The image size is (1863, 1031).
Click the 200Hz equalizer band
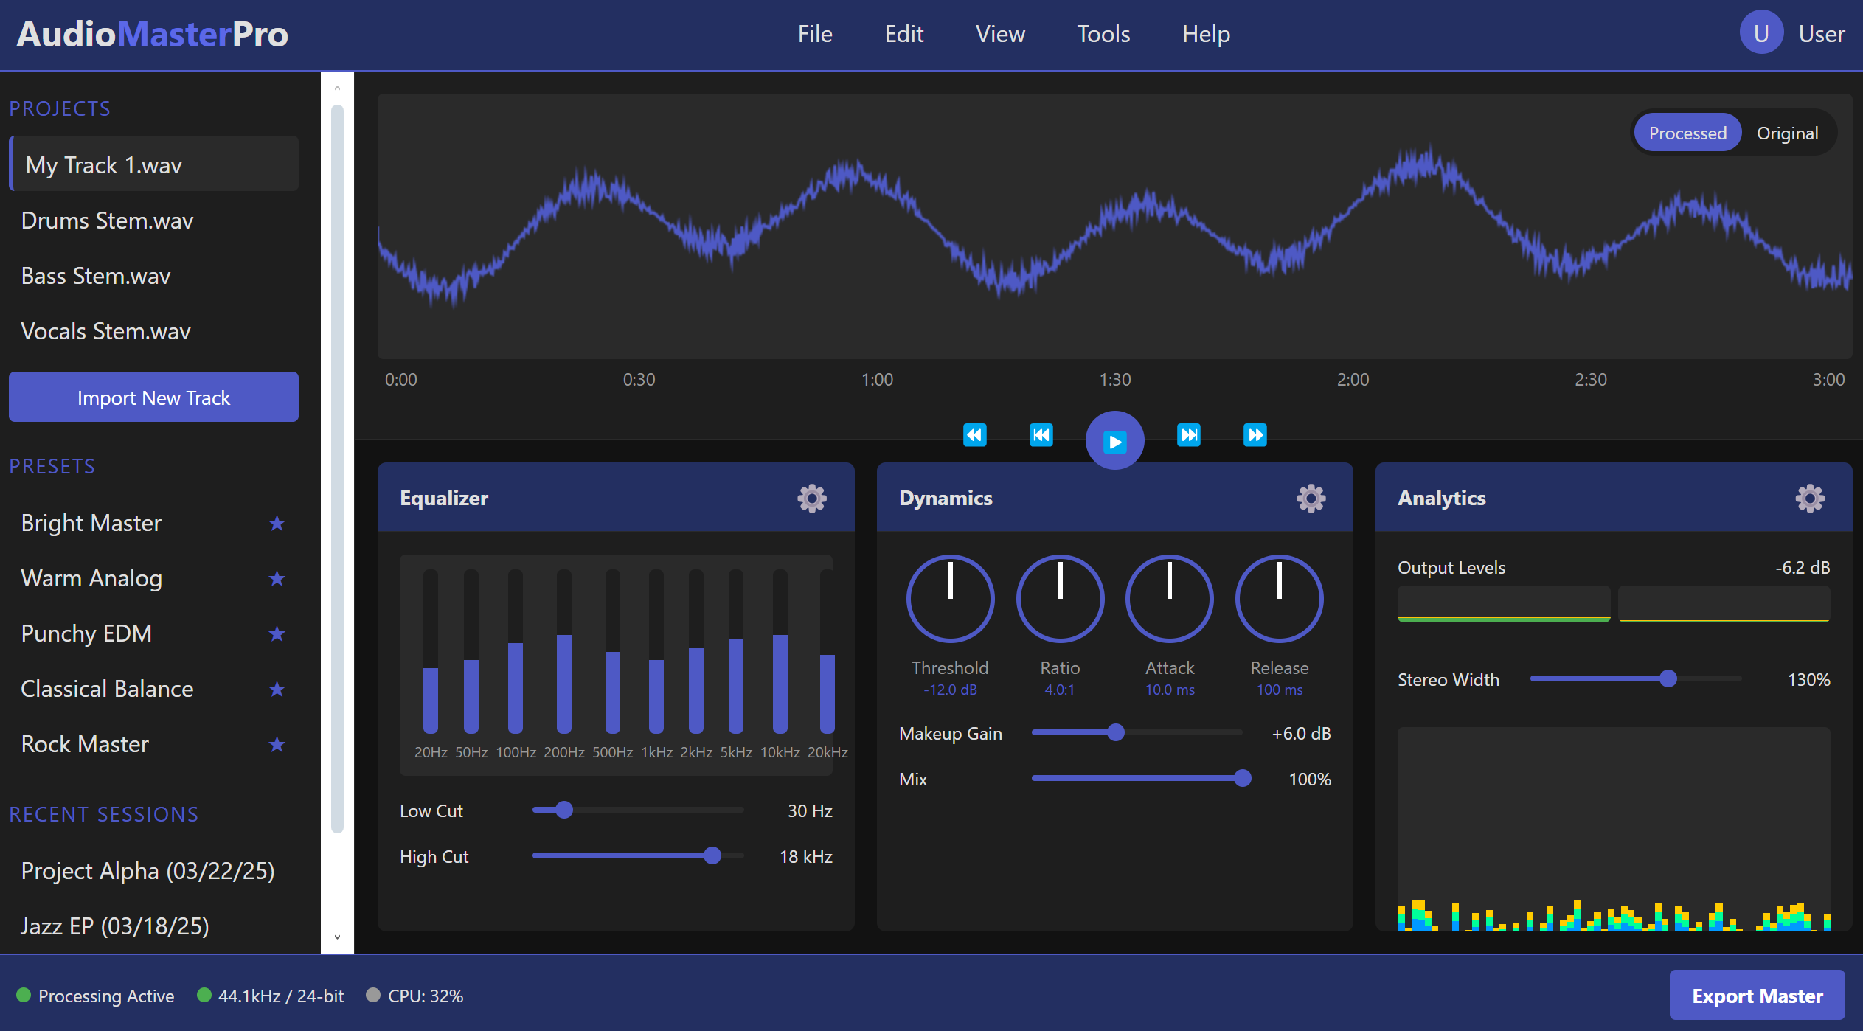click(x=564, y=652)
